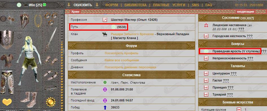The width and height of the screenshot is (267, 111).
Task: Go to ПЛАТНЫЕ УСЛУГИ section
Action: [x=169, y=5]
